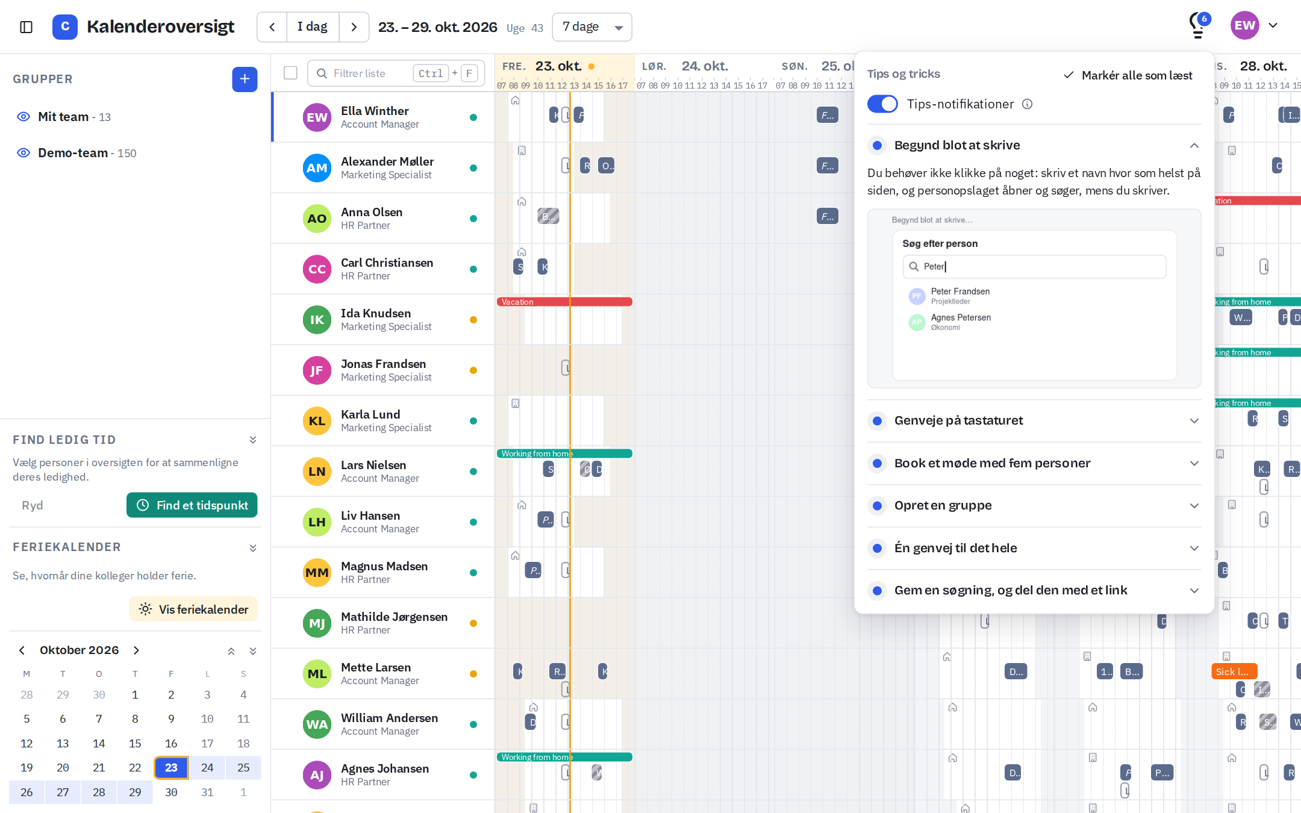Add a new group with plus button

click(245, 79)
